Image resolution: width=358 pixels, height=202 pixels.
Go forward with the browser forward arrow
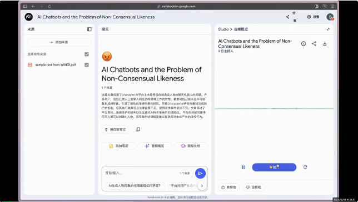[x=41, y=7]
